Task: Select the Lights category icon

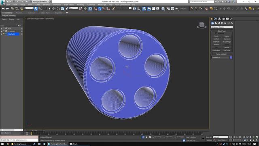Action: point(219,23)
